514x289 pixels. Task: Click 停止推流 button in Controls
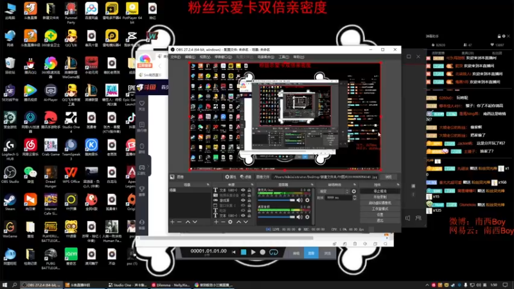pos(380,191)
